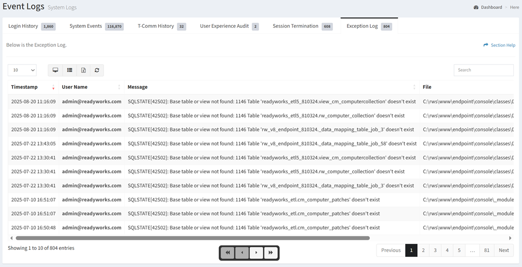Switch to the Session Termination tab
This screenshot has width=522, height=267.
coord(302,26)
